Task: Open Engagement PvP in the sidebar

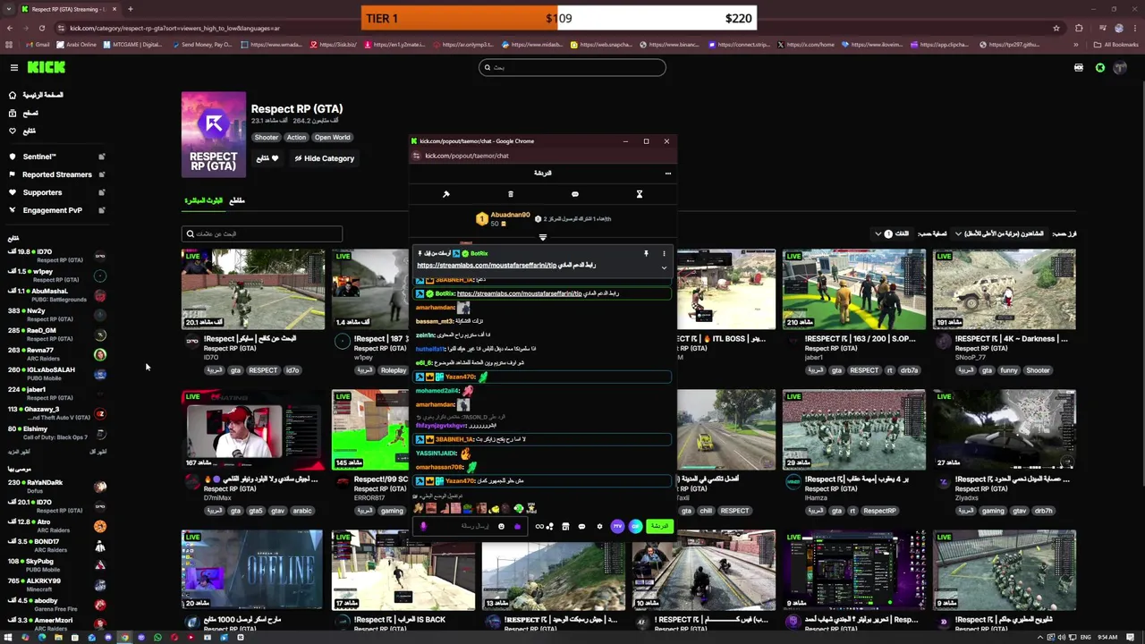Action: click(x=52, y=210)
